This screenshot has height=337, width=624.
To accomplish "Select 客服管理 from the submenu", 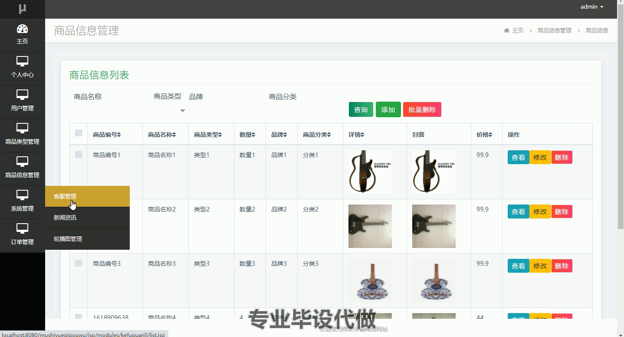I will tap(87, 196).
